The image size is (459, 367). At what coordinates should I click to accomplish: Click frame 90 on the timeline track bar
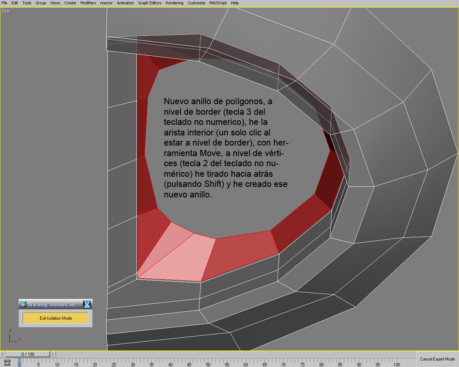pyautogui.click(x=359, y=364)
